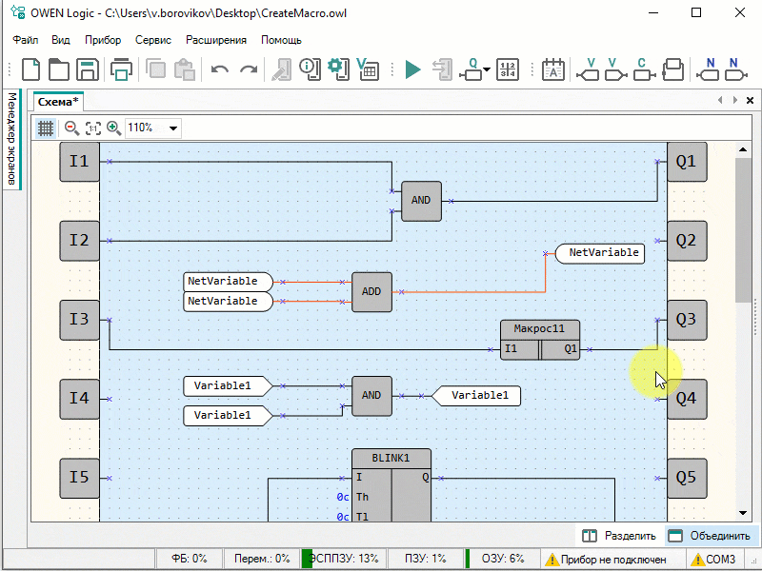Toggle the Менеджер экранов side panel

[11, 139]
